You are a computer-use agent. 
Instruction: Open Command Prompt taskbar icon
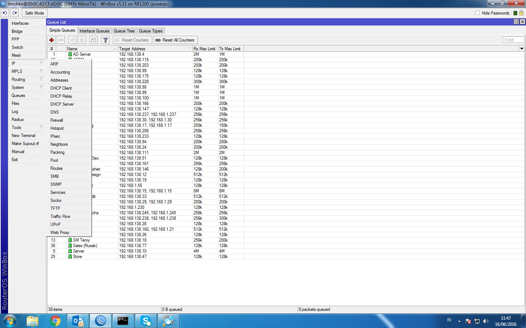coord(123,321)
